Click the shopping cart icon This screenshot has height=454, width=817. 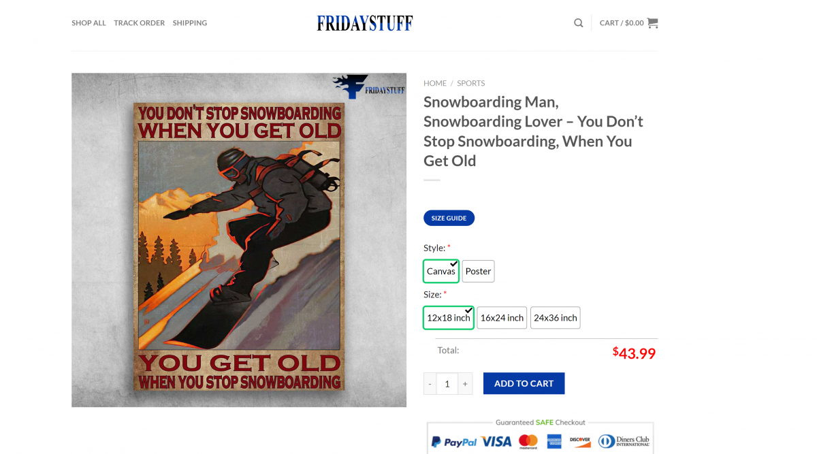click(x=652, y=22)
